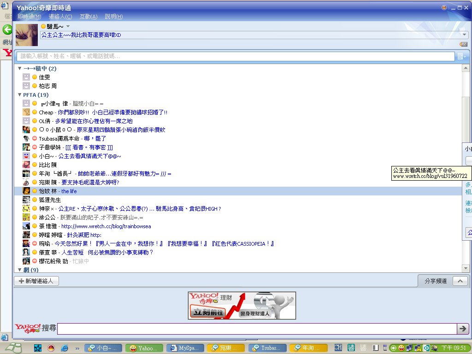The image size is (472, 354).
Task: Click the Yahoo 理財 立刻前往 banner ad
Action: coord(242,306)
